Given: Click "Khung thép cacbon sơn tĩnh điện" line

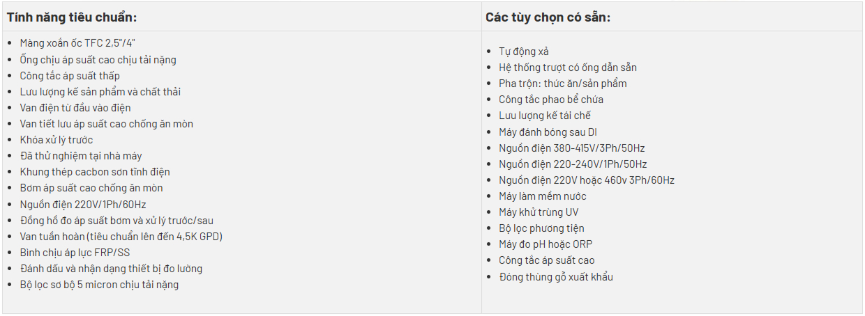Looking at the screenshot, I should 95,172.
